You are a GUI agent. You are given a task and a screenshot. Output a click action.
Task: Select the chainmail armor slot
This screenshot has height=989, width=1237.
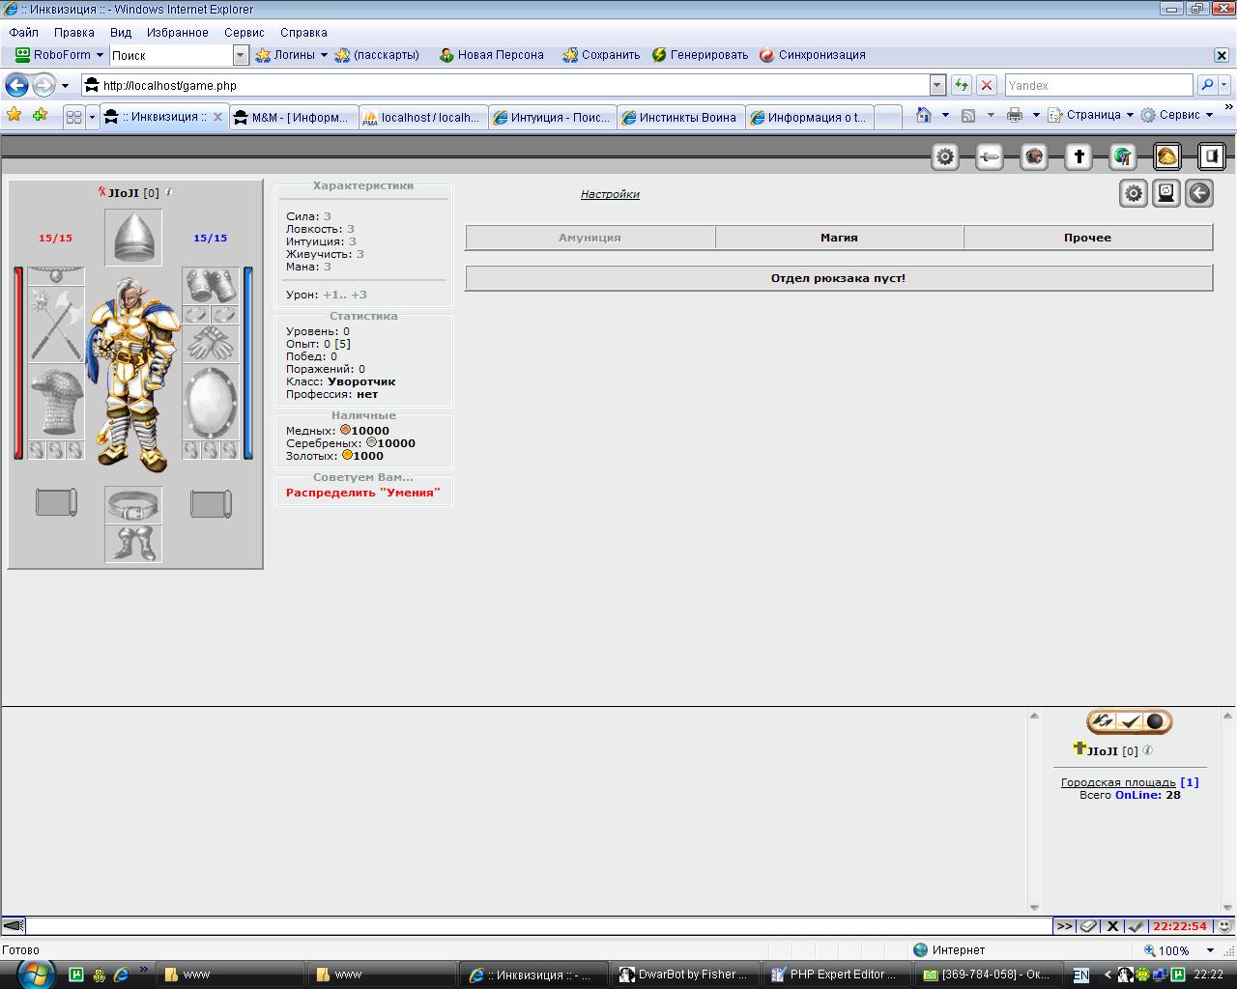tap(56, 402)
